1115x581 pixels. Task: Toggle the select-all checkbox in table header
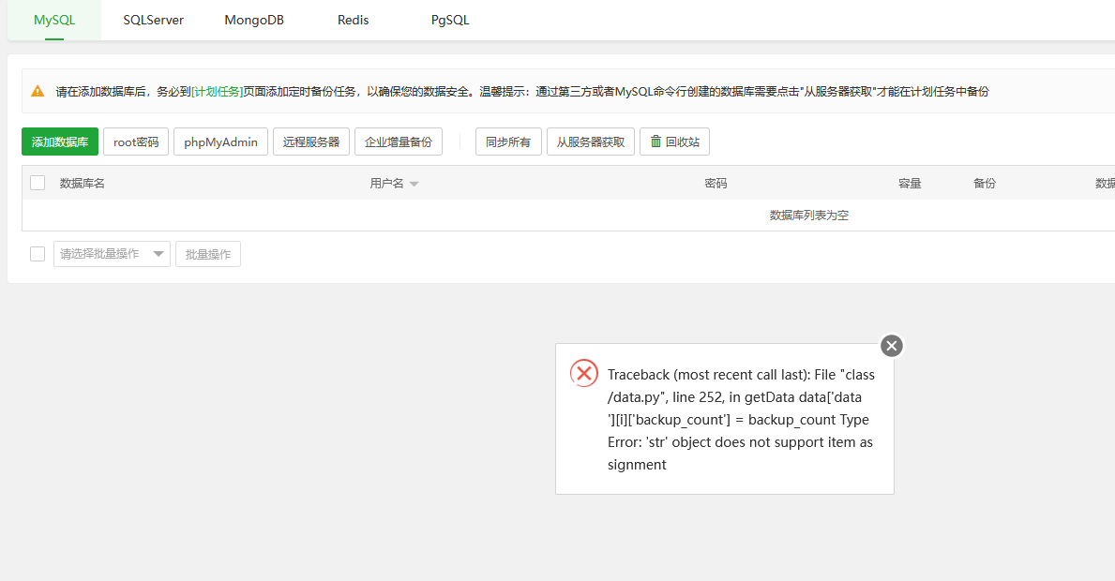coord(38,184)
